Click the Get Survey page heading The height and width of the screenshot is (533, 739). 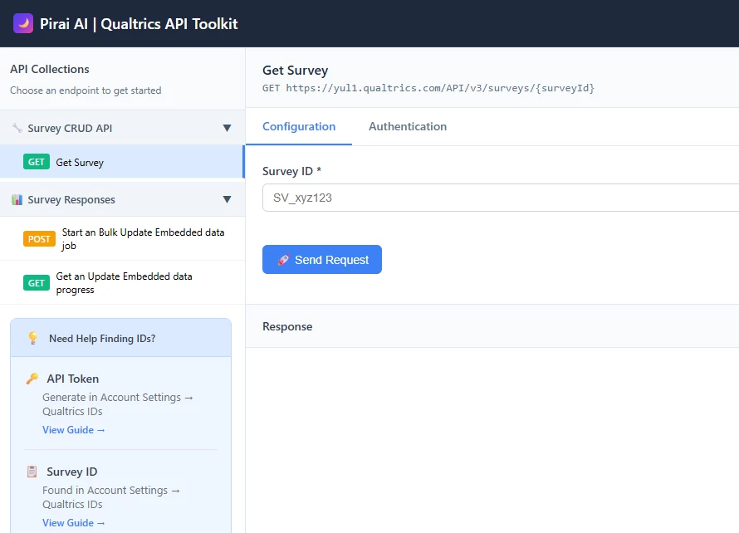[295, 71]
